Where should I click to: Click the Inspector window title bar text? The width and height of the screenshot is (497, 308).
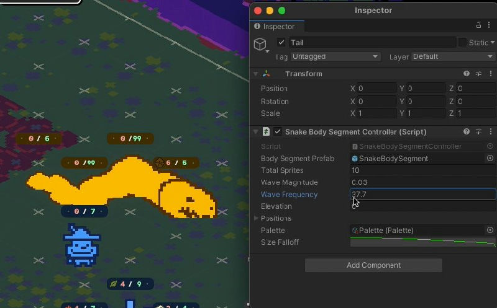tap(373, 11)
